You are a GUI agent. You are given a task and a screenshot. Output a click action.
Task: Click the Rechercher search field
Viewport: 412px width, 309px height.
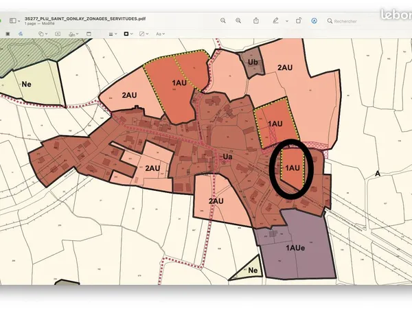tap(345, 21)
